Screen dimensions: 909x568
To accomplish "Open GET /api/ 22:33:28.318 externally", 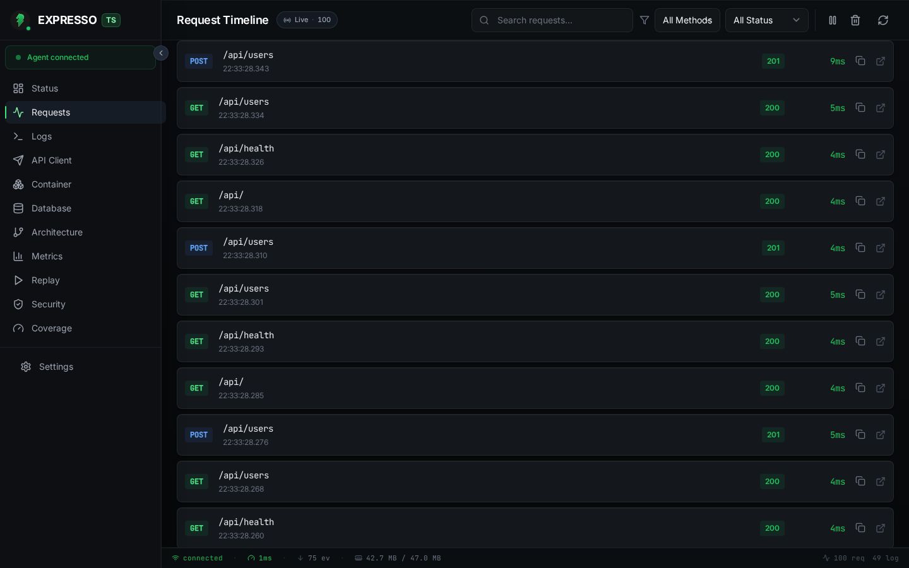I will [x=881, y=201].
